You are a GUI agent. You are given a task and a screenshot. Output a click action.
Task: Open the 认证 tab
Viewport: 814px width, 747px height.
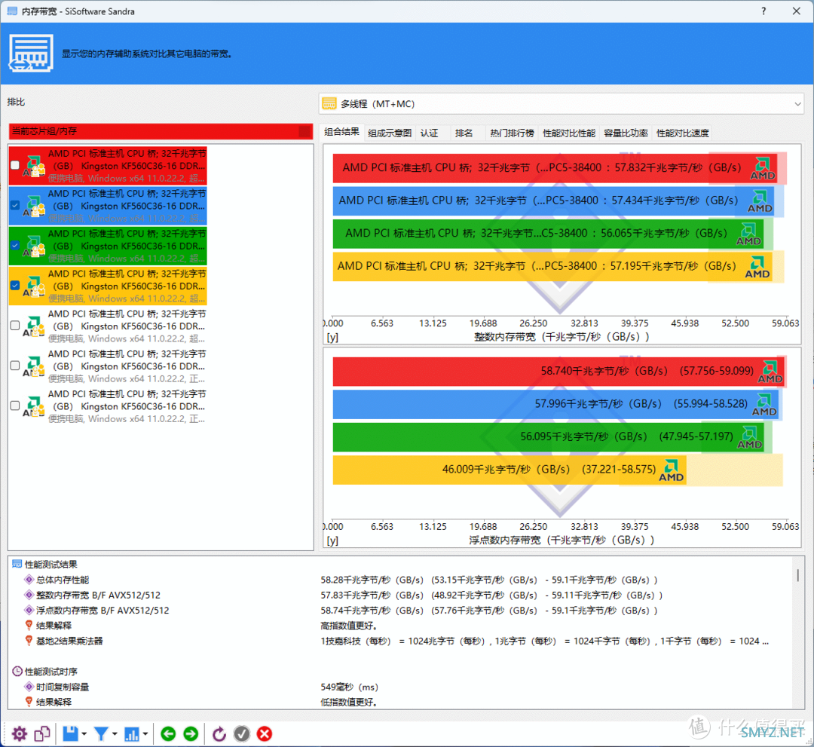pyautogui.click(x=430, y=133)
